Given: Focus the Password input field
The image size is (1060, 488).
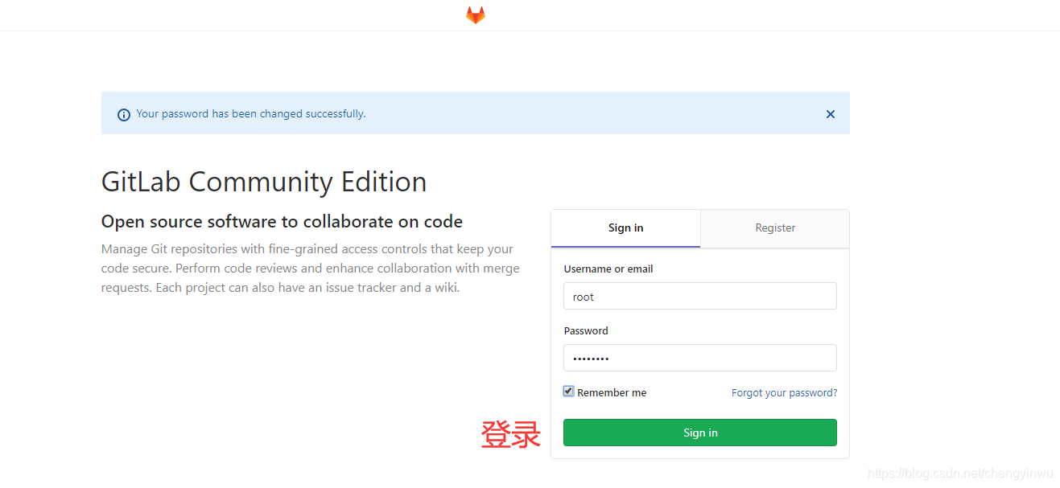Looking at the screenshot, I should [x=700, y=358].
